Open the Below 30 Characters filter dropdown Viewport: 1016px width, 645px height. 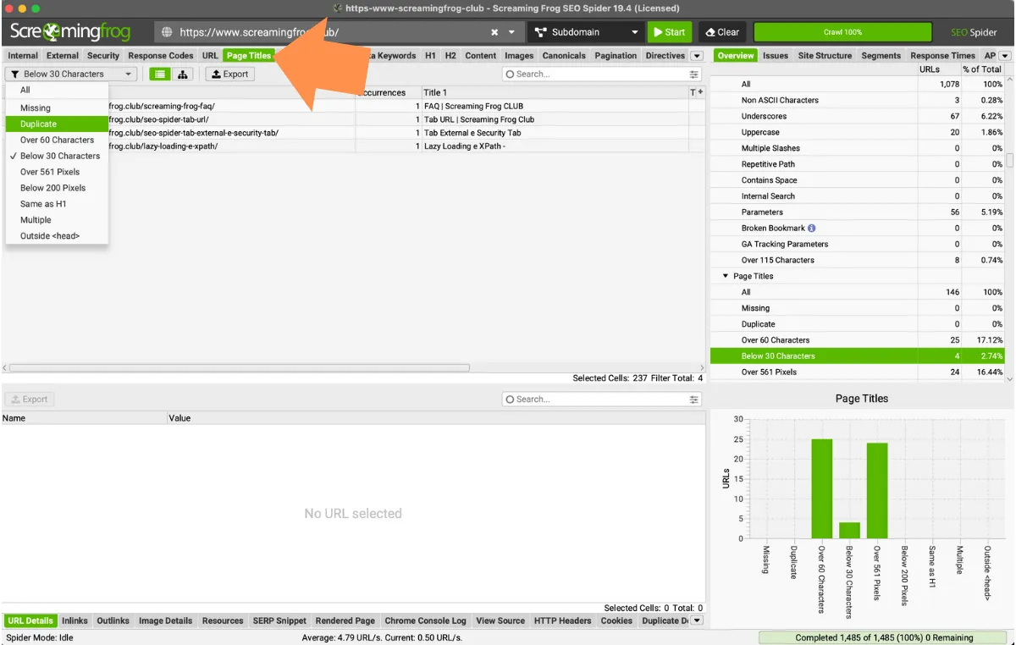(x=71, y=74)
